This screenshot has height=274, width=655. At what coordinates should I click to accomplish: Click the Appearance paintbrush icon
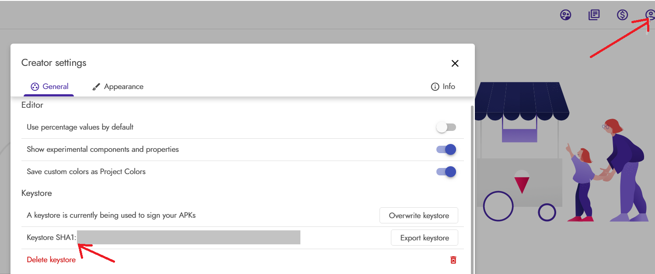tap(96, 87)
